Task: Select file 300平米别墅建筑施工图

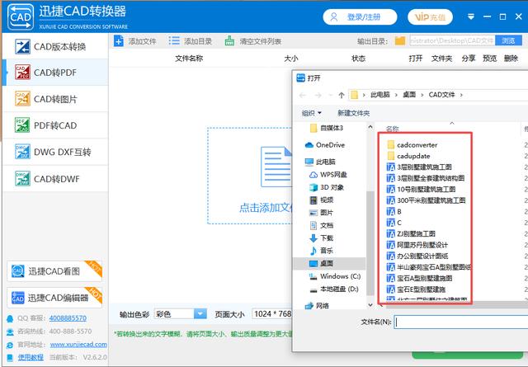Action: (427, 200)
